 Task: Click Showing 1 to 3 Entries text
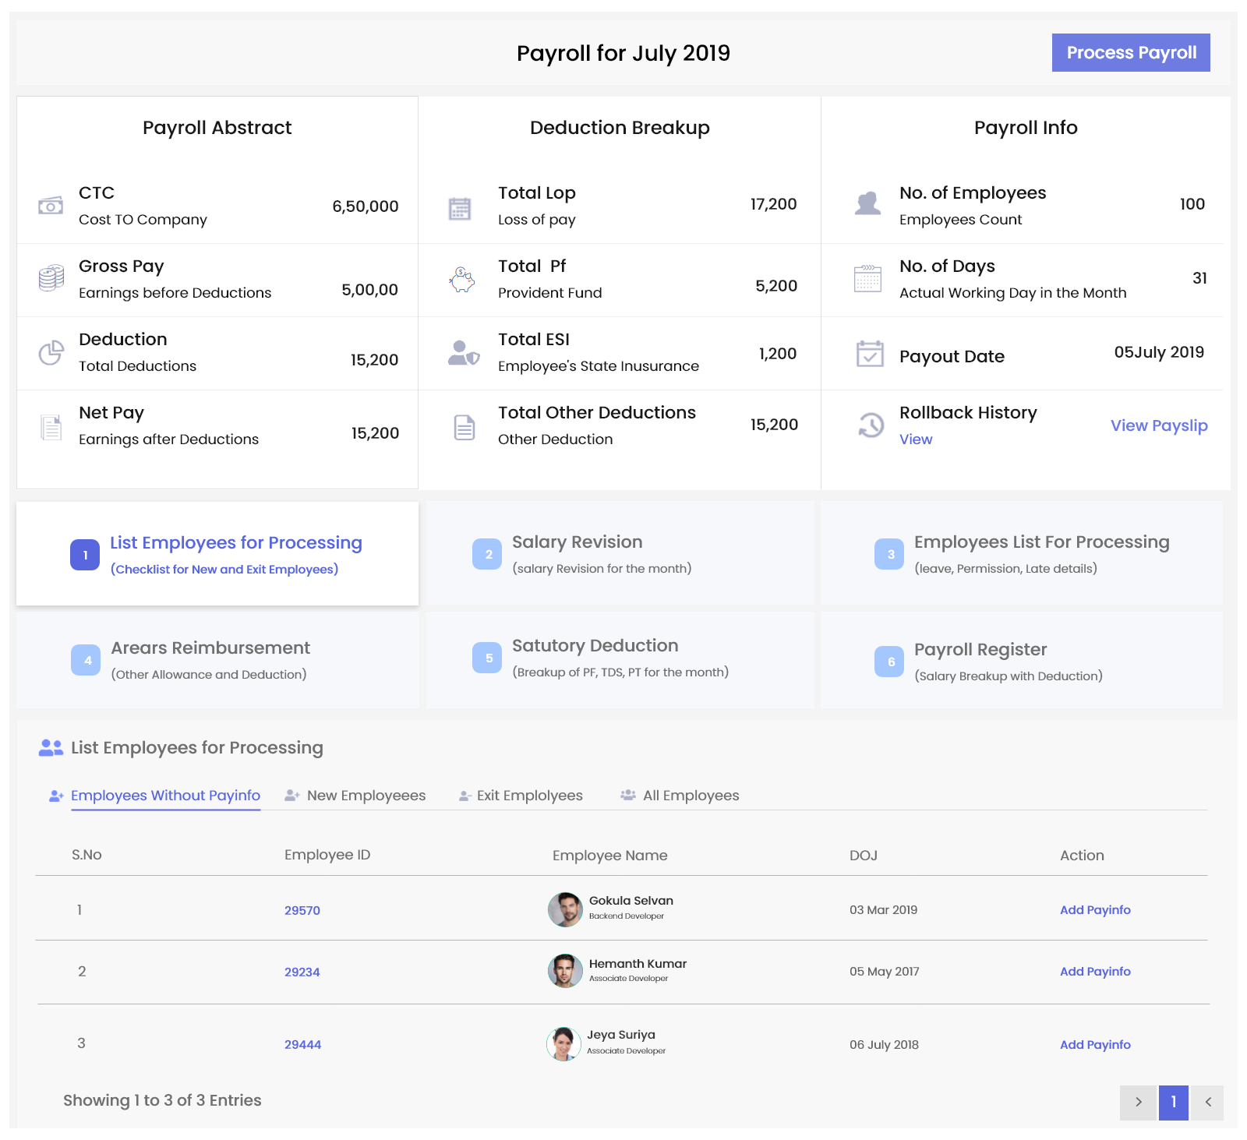[162, 1100]
